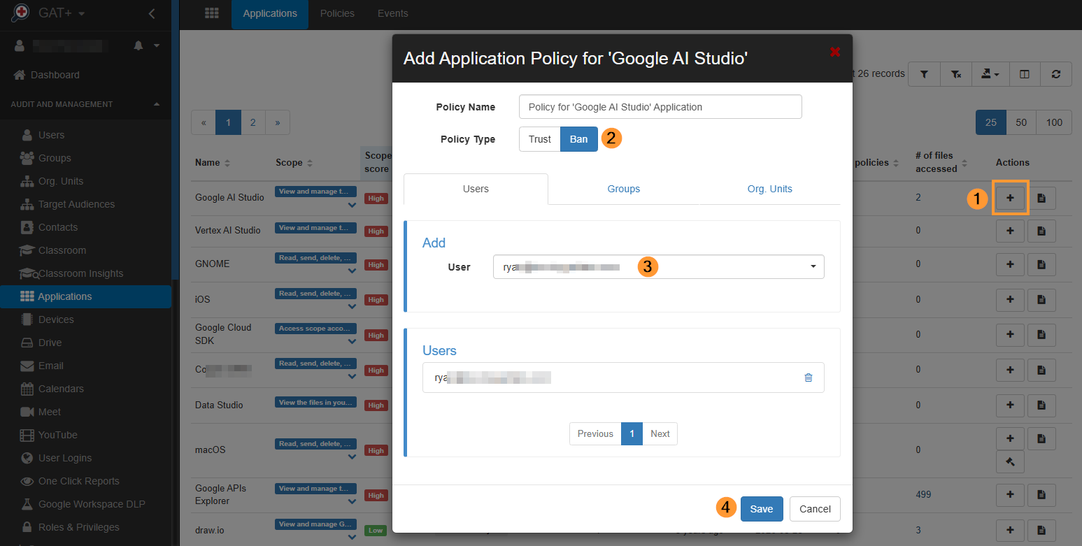Screen dimensions: 1082x546
Task: Click the plus action for draw.io
Action: 1009,529
